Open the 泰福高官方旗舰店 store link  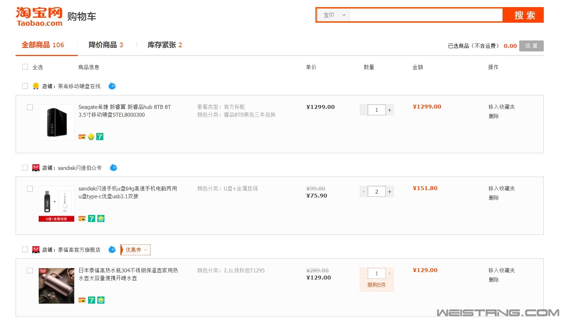click(79, 250)
